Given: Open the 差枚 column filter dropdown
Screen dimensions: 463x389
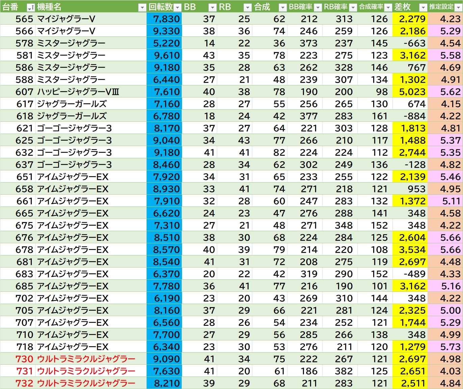Looking at the screenshot, I should point(423,7).
